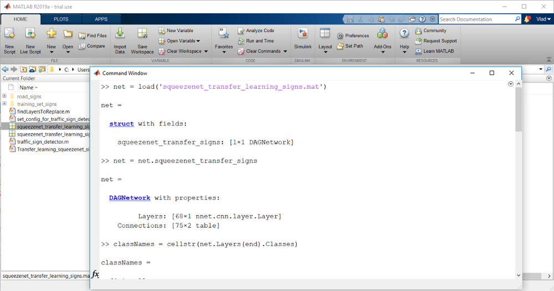Expand the Clear Workspace dropdown arrow
The image size is (554, 291).
click(x=206, y=51)
